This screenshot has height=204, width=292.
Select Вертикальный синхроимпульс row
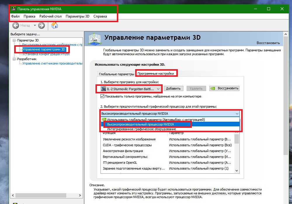pos(167,157)
